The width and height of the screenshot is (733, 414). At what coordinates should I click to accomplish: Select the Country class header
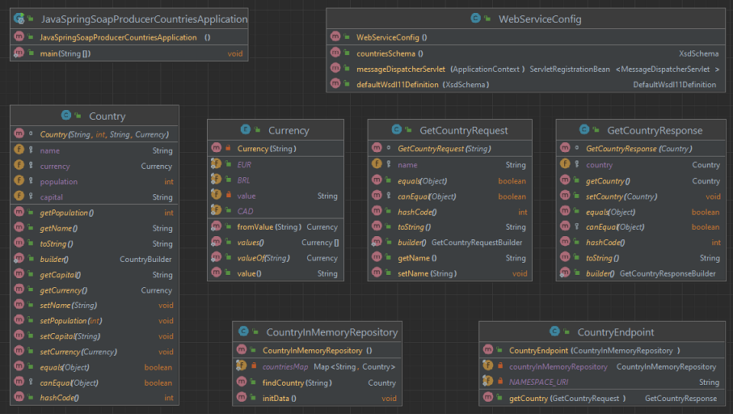[x=95, y=116]
